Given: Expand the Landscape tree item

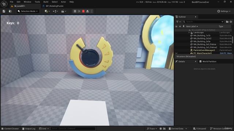Looking at the screenshot, I should 189,32.
